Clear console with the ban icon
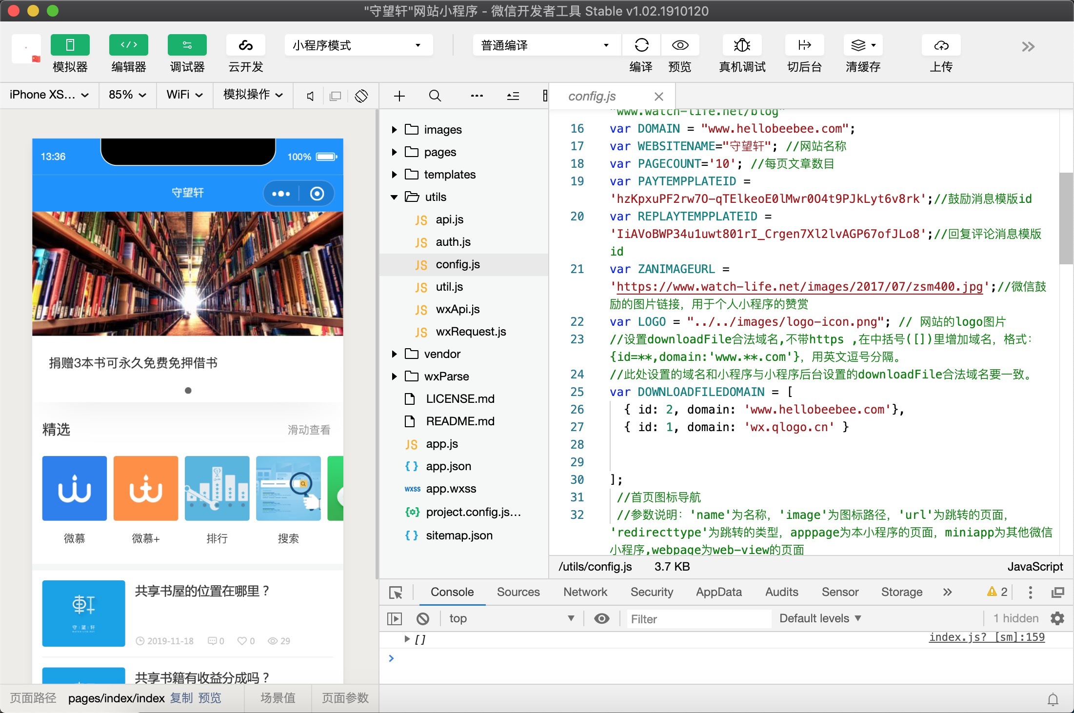The height and width of the screenshot is (713, 1074). [422, 619]
